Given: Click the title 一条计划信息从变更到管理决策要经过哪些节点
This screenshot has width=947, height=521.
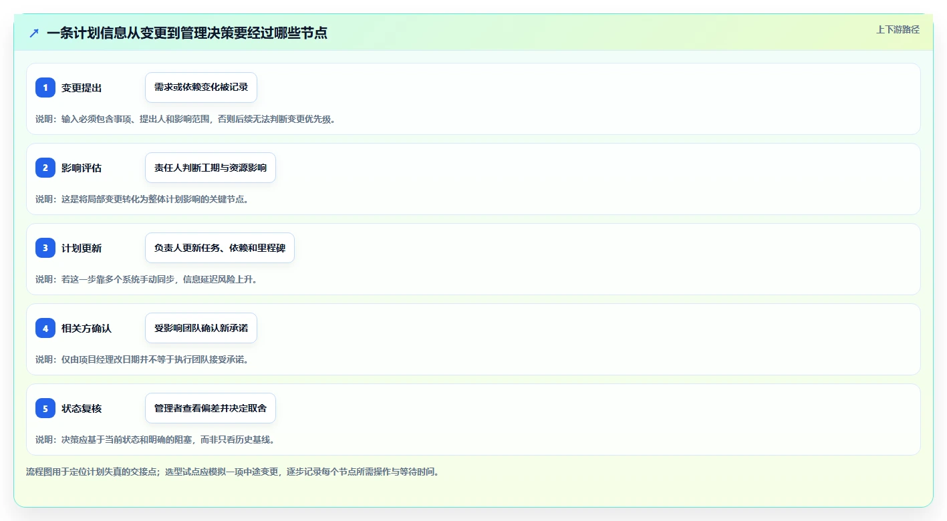Looking at the screenshot, I should (x=187, y=33).
